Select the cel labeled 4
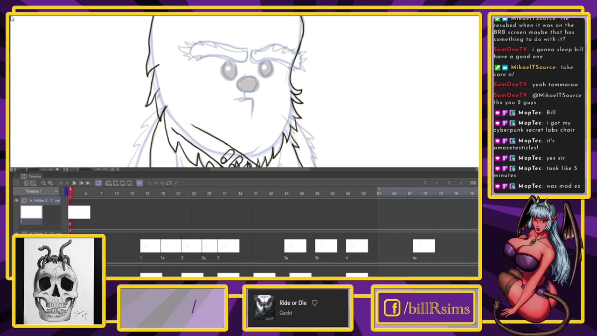The height and width of the screenshot is (336, 597). tap(357, 246)
